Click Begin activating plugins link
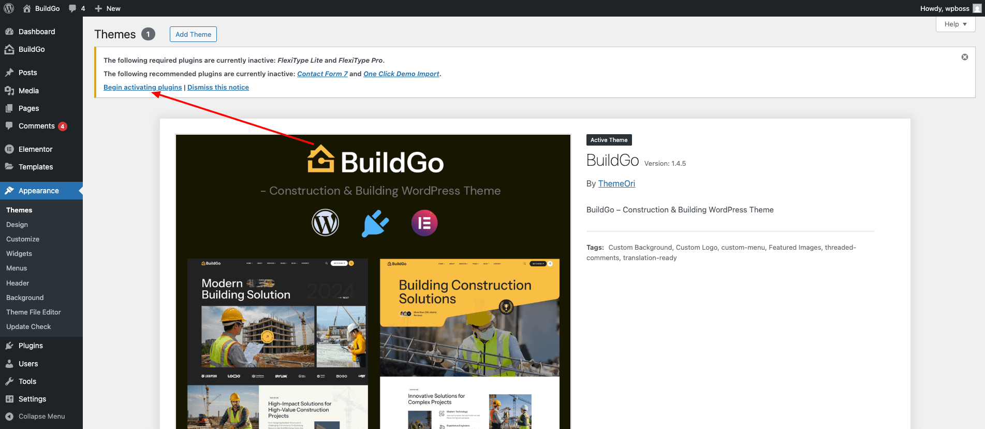Screen dimensions: 985x429 click(x=142, y=87)
